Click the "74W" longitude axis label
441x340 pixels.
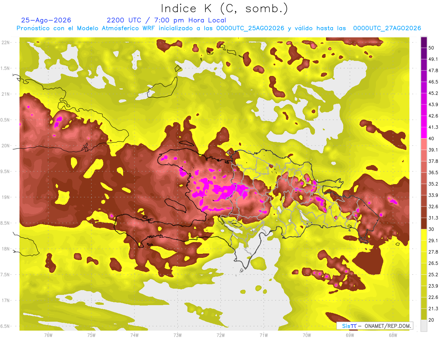[x=134, y=335]
